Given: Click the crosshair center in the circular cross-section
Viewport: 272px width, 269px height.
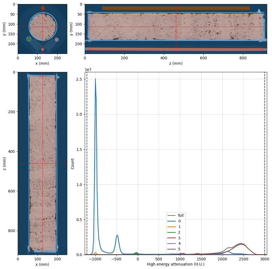Looking at the screenshot, I should pyautogui.click(x=43, y=27).
